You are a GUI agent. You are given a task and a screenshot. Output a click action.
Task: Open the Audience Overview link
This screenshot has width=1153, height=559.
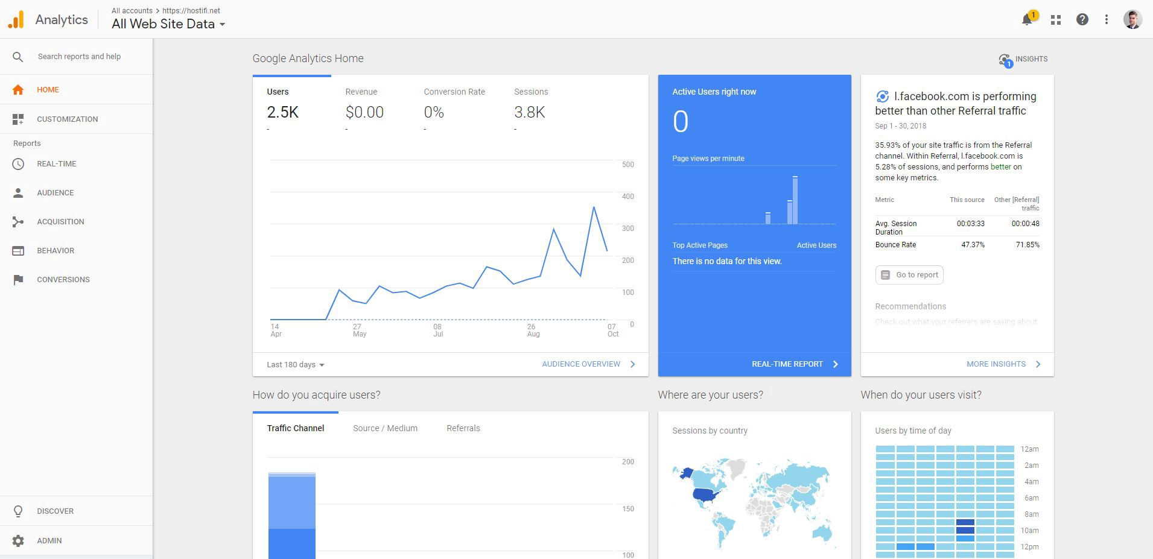point(589,364)
